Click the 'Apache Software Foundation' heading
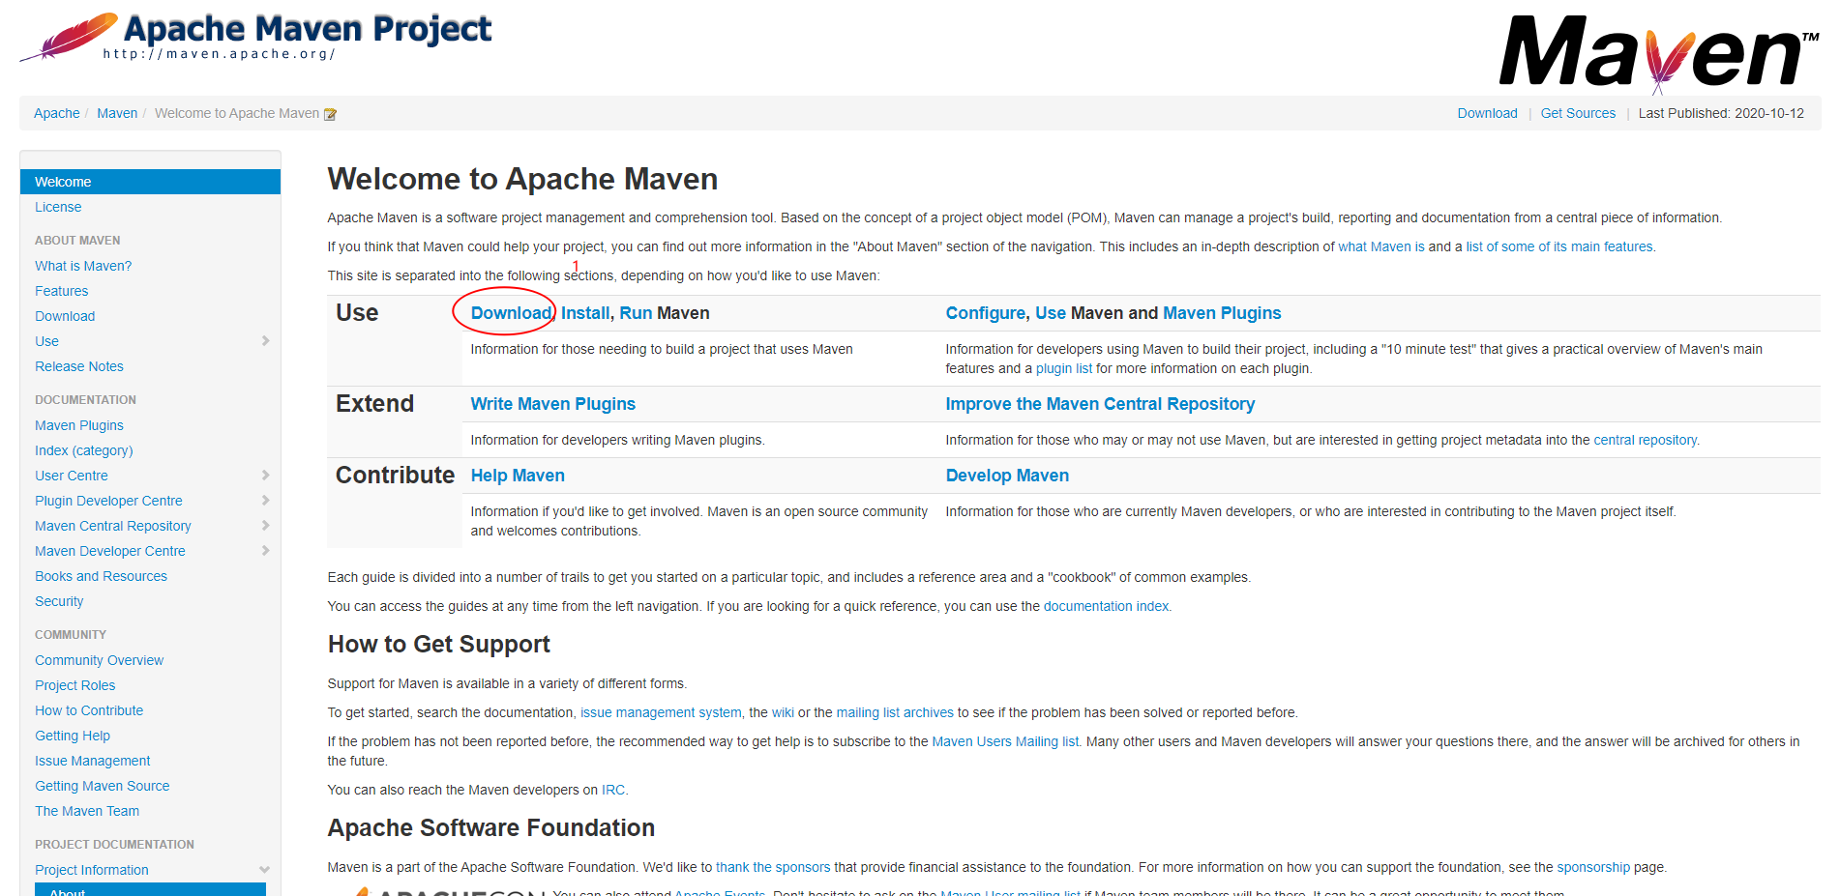The width and height of the screenshot is (1840, 896). pyautogui.click(x=491, y=828)
